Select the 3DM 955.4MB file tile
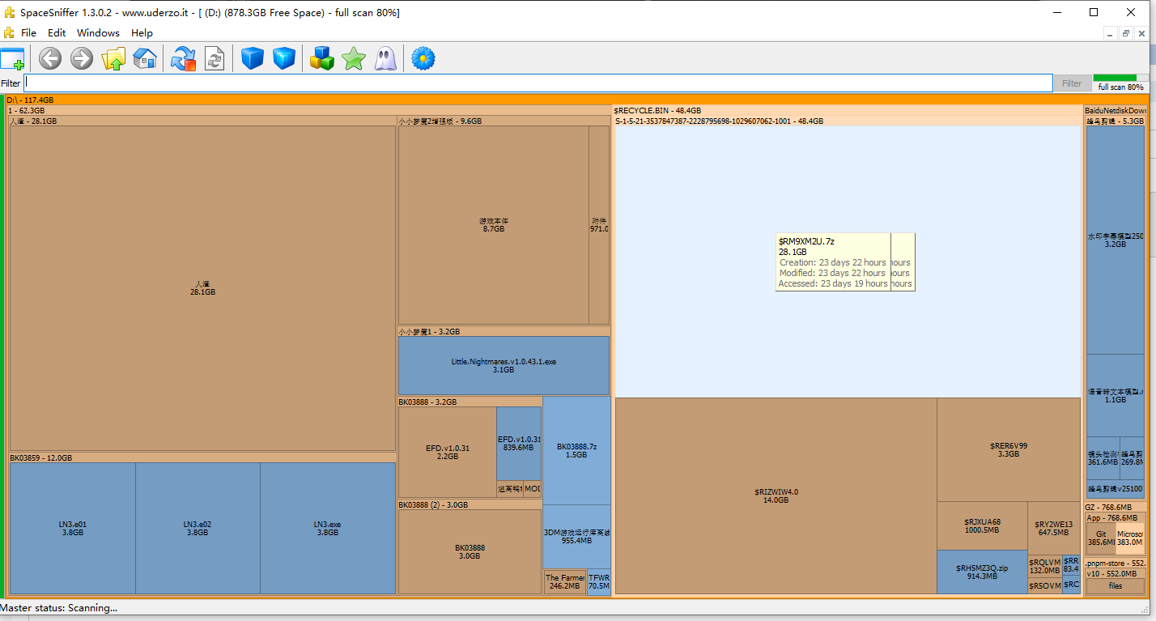Viewport: 1156px width, 621px height. click(576, 536)
